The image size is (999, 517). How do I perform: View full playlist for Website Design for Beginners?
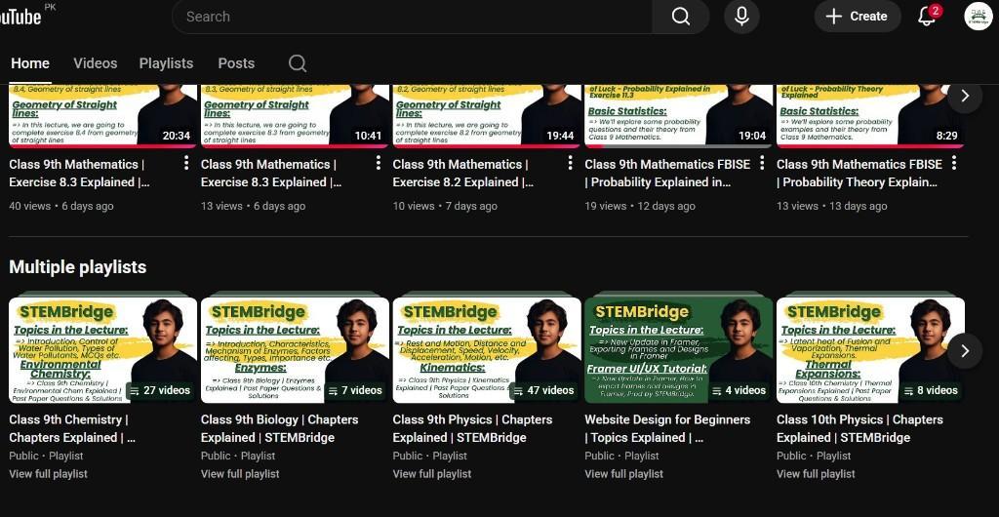click(623, 474)
